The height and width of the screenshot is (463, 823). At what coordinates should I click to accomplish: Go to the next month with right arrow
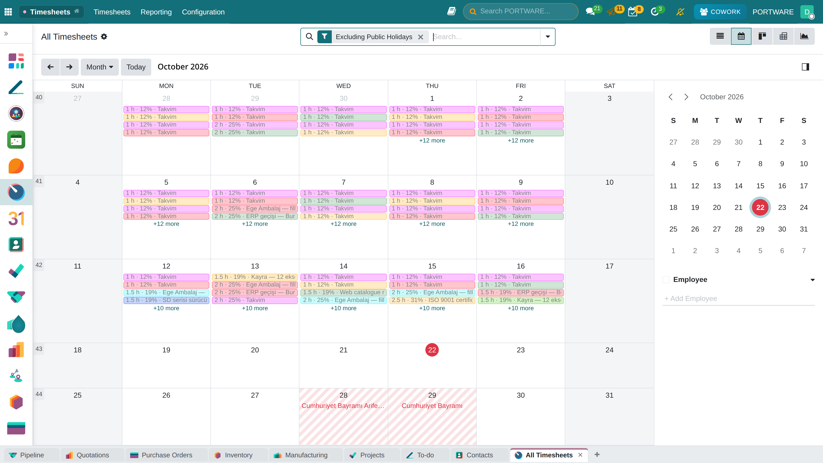pos(69,67)
